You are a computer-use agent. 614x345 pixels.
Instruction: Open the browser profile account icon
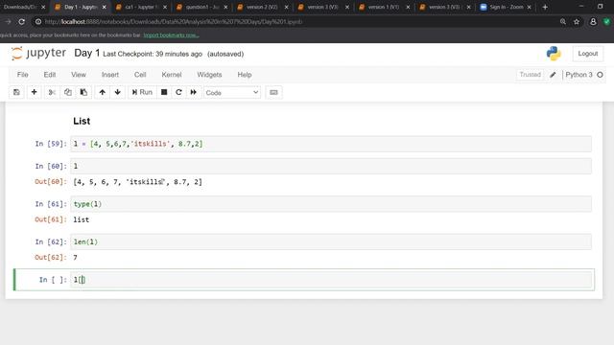(x=593, y=22)
